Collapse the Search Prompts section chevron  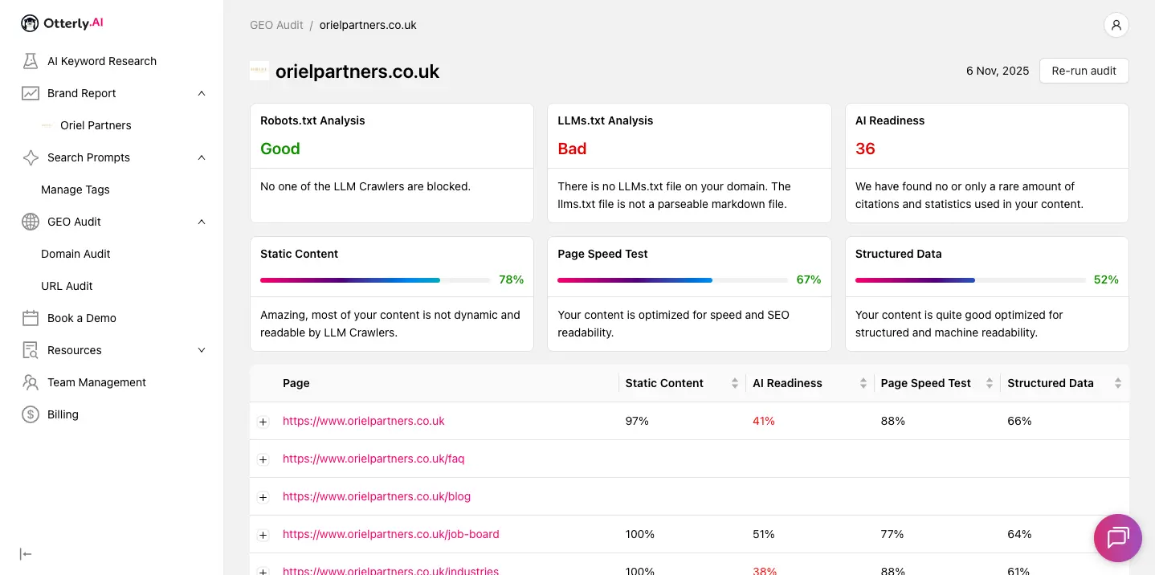pos(202,157)
